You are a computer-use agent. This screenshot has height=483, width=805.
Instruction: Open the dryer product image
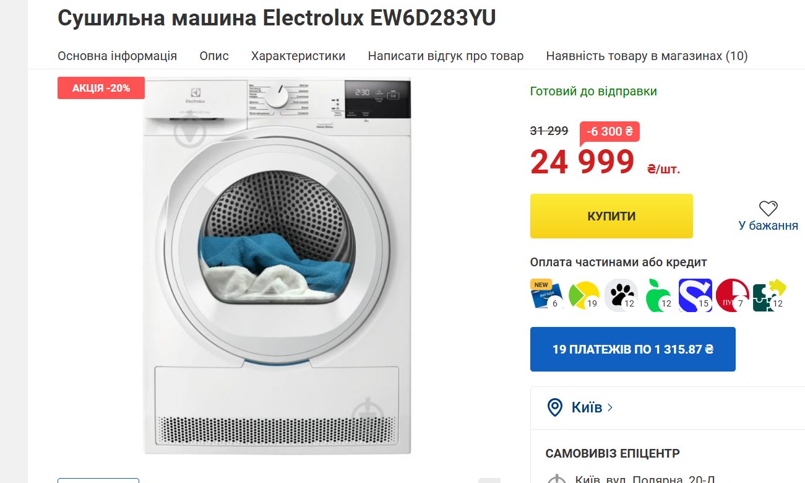(x=277, y=266)
